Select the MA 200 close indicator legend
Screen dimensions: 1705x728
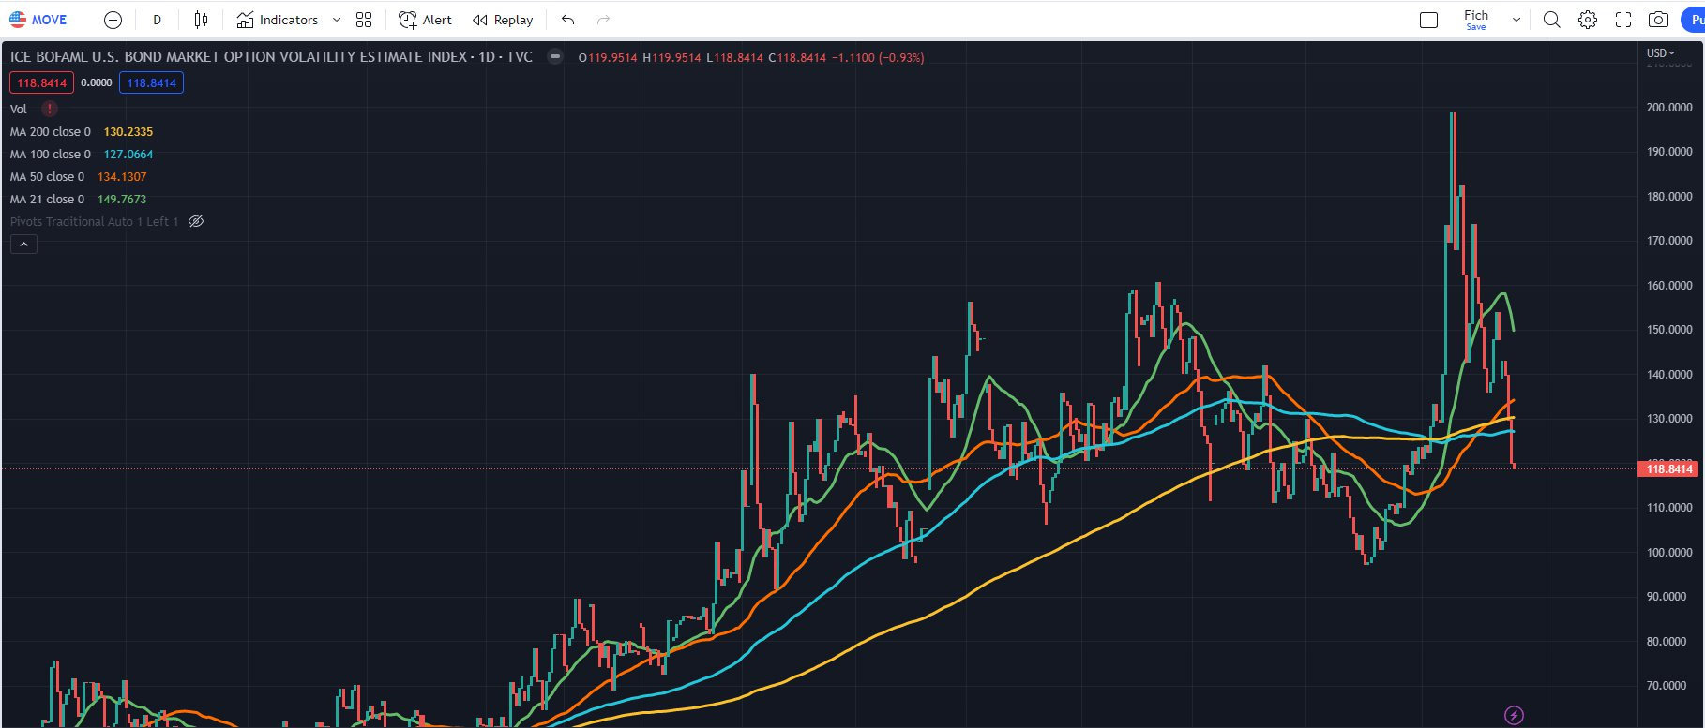pyautogui.click(x=51, y=132)
